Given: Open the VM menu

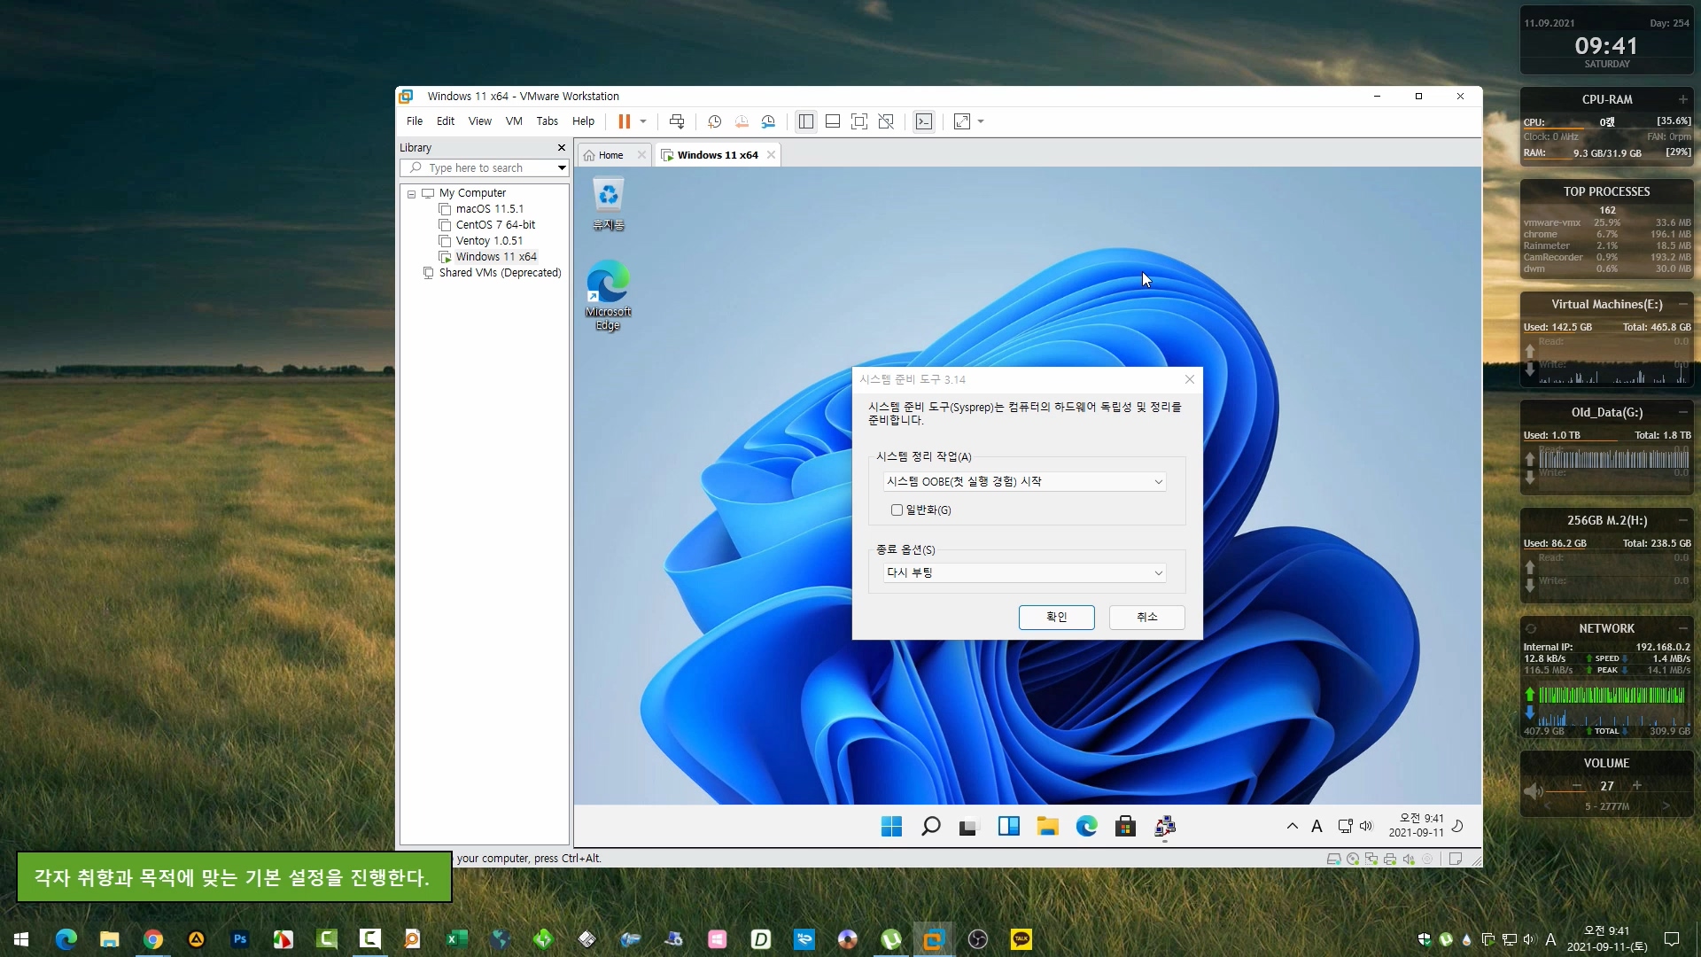Looking at the screenshot, I should click(x=514, y=121).
